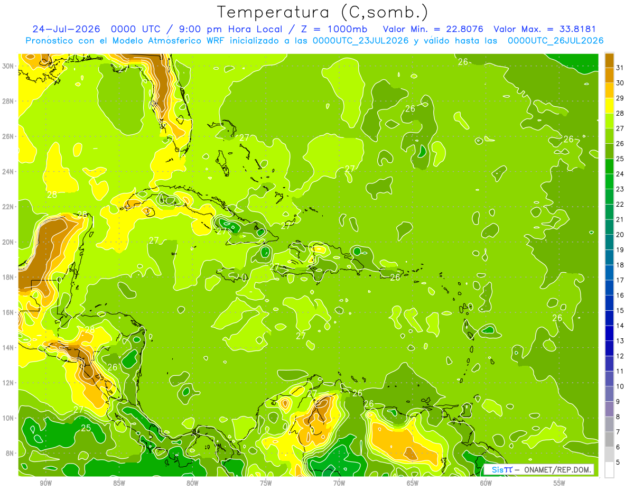This screenshot has width=634, height=490.
Task: Click the orange swatch between 29 and 30
Action: [609, 90]
